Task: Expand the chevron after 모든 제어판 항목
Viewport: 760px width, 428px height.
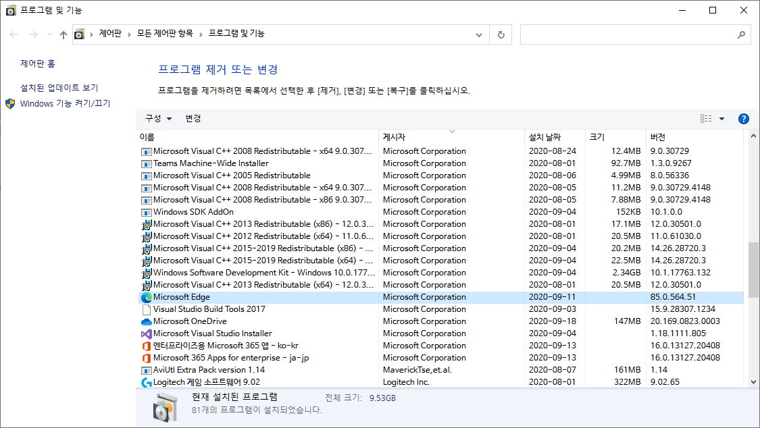Action: (x=201, y=34)
